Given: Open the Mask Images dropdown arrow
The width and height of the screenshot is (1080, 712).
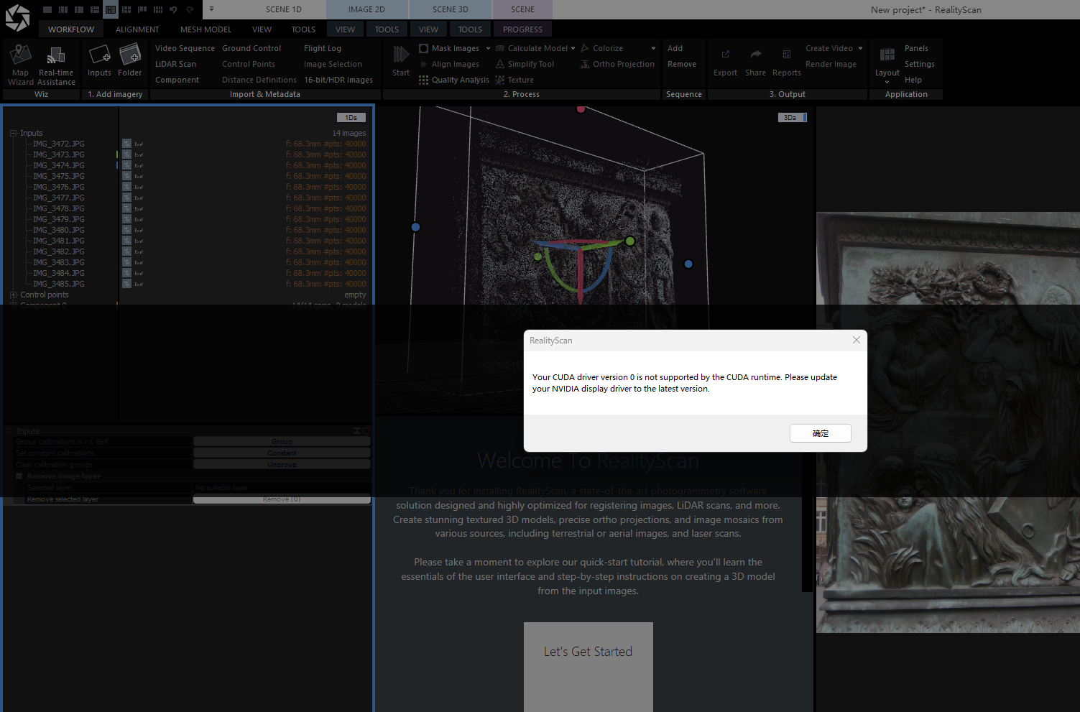Looking at the screenshot, I should [x=488, y=48].
